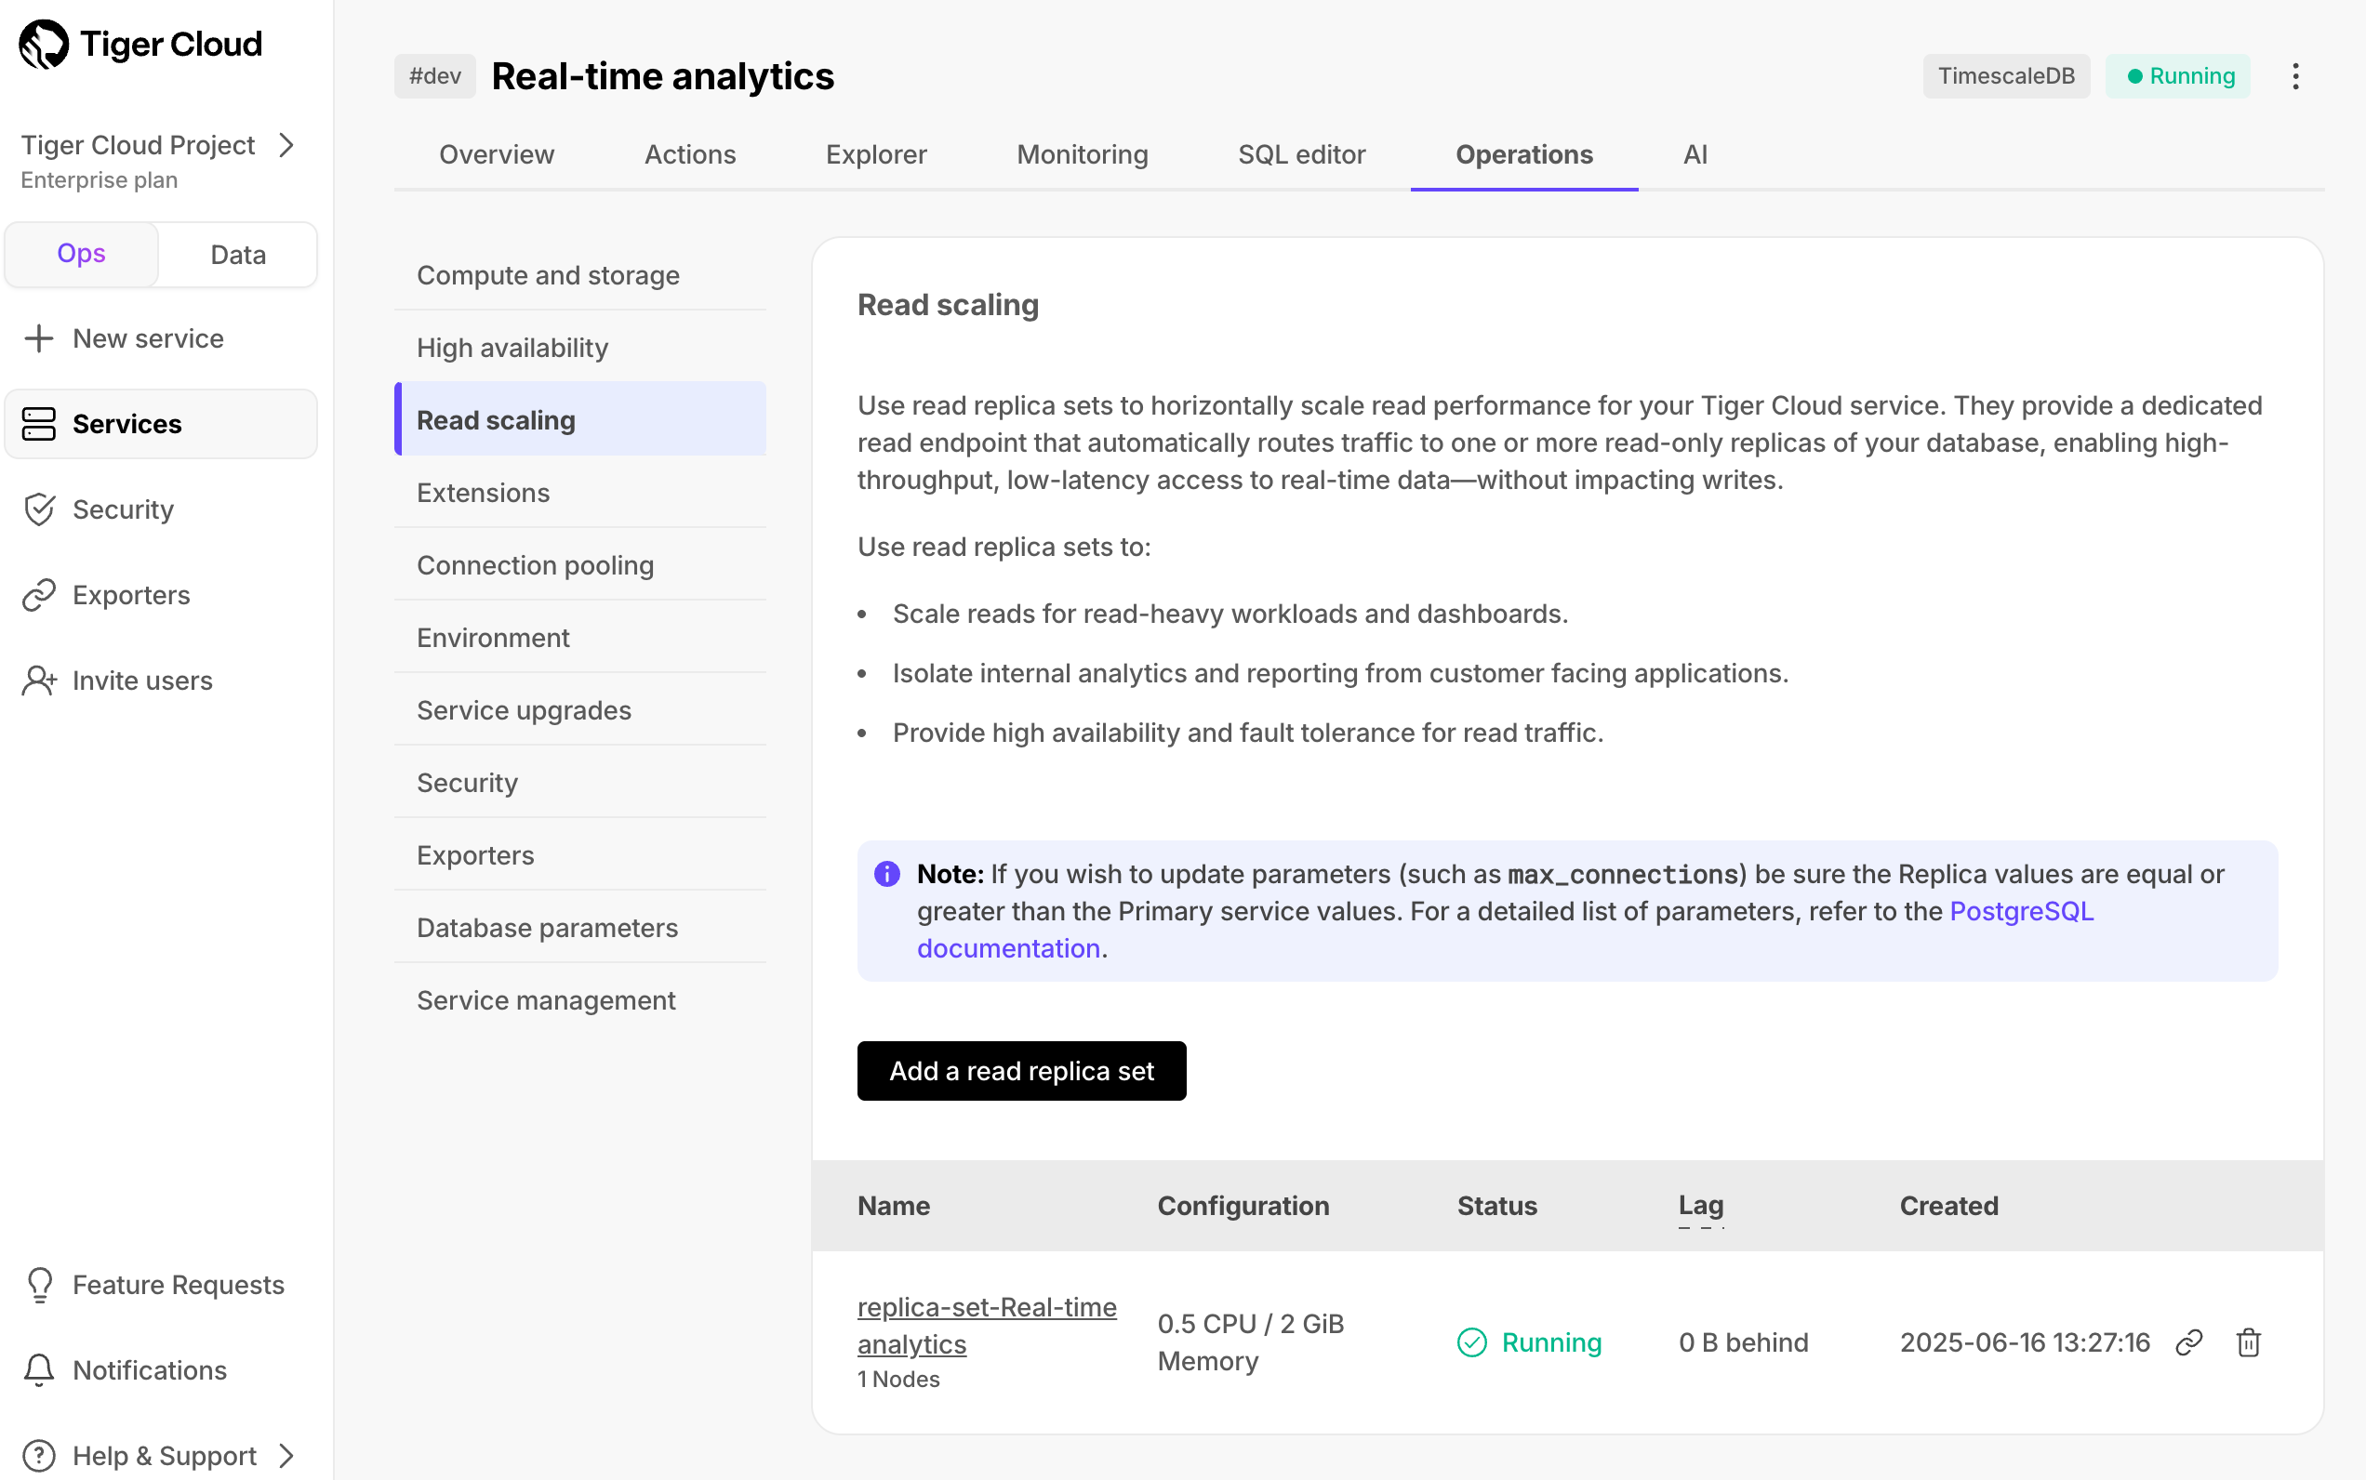Click the Invite users person icon
This screenshot has width=2366, height=1480.
39,681
